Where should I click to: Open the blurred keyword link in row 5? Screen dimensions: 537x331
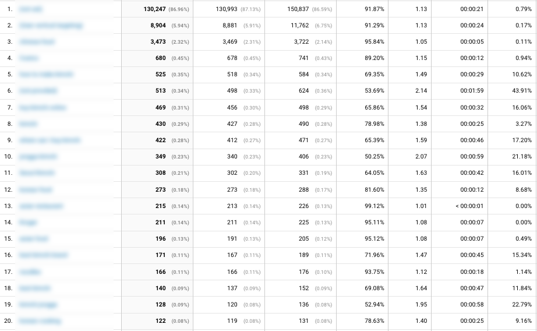(x=46, y=75)
